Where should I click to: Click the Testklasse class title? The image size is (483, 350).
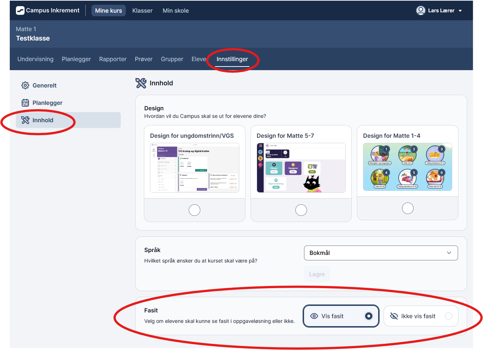[x=33, y=38]
